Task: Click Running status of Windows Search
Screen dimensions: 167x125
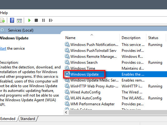Action: tap(155, 62)
